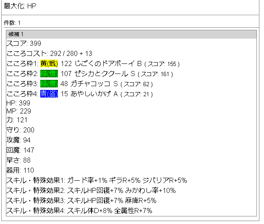Click the こころ枠2 label
This screenshot has width=264, height=224.
click(x=22, y=74)
